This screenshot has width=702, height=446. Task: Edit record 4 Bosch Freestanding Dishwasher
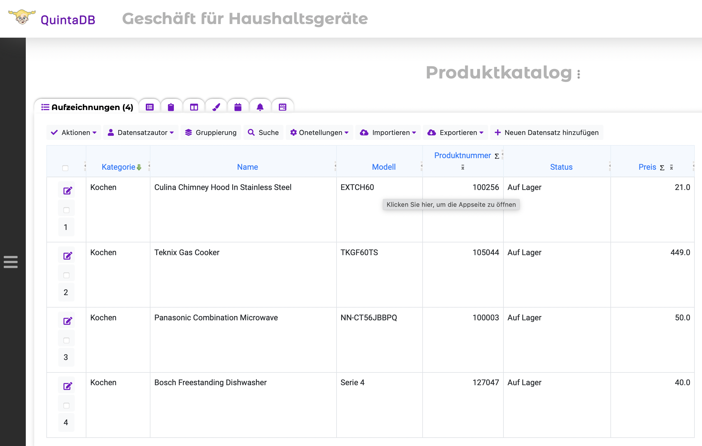pos(68,386)
